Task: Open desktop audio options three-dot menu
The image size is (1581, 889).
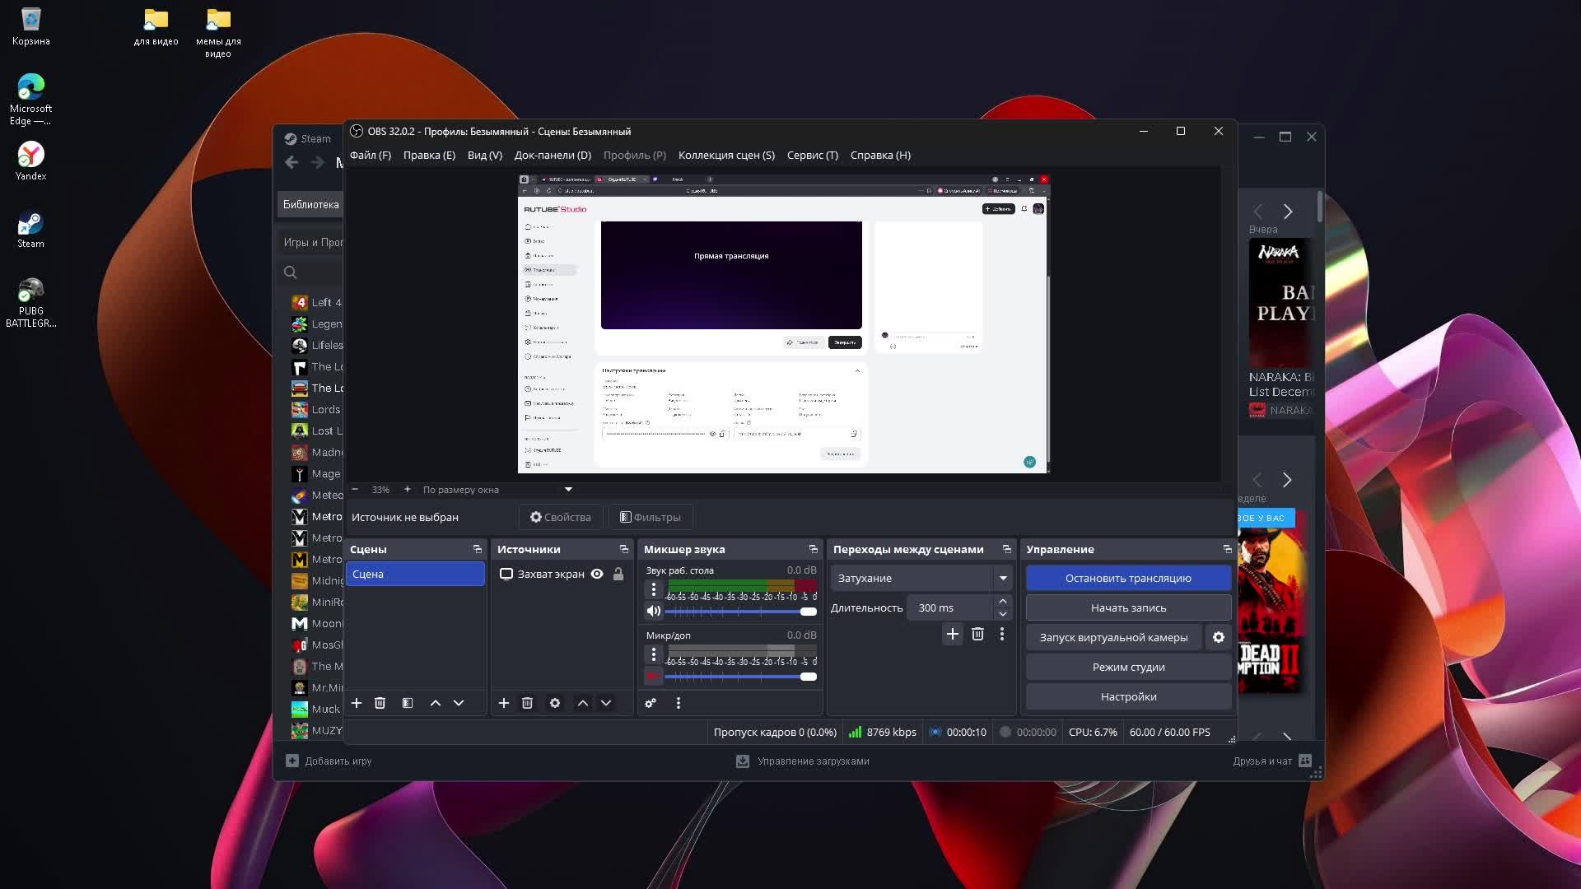Action: (x=654, y=589)
